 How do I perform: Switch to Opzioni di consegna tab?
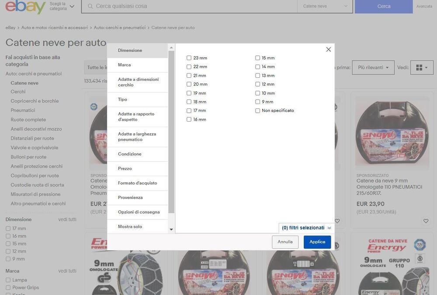[137, 212]
